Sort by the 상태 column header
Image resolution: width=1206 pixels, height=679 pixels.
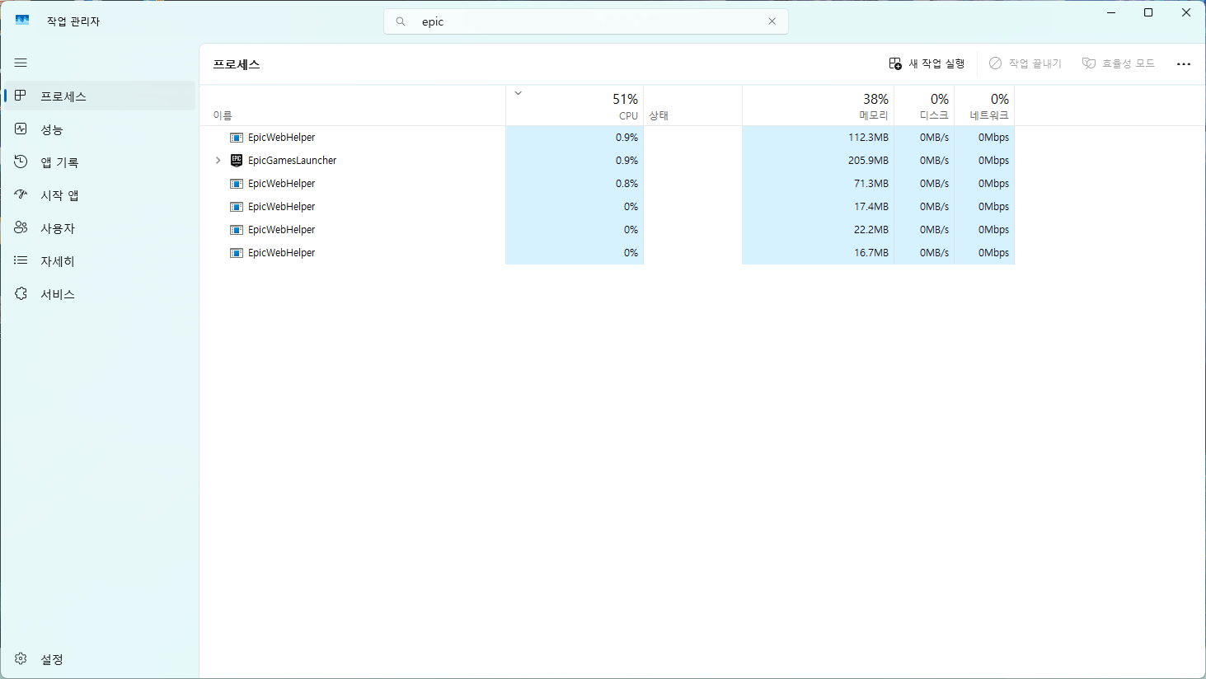[692, 105]
